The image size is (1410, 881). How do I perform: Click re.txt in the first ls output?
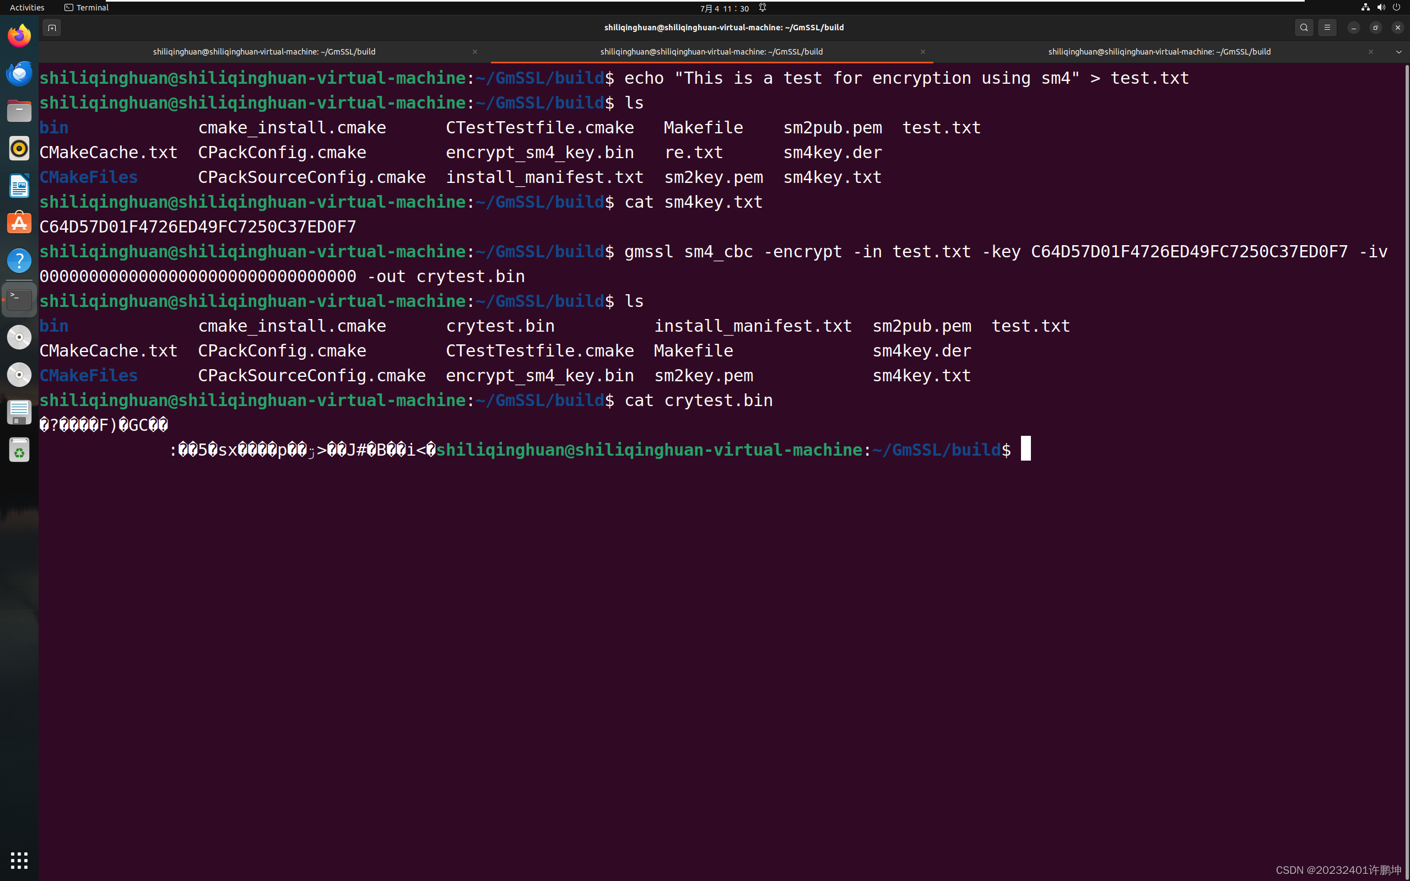694,152
